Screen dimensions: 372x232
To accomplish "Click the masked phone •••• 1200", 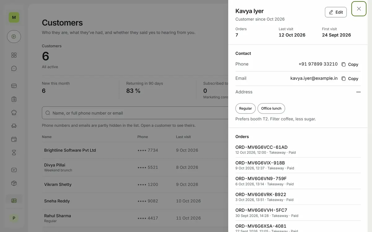I will point(148,184).
